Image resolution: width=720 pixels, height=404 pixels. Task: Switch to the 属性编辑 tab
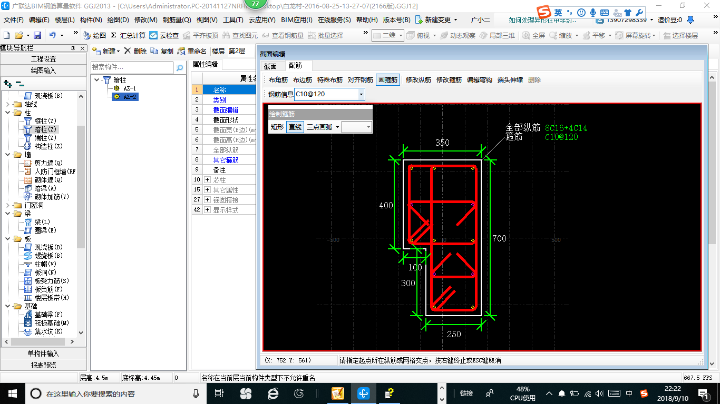point(205,64)
